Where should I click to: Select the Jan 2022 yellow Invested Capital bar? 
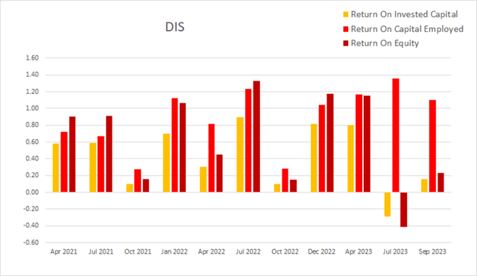coord(166,163)
